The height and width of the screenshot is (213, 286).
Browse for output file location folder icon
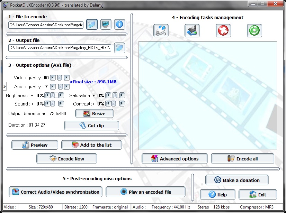[x=119, y=48]
